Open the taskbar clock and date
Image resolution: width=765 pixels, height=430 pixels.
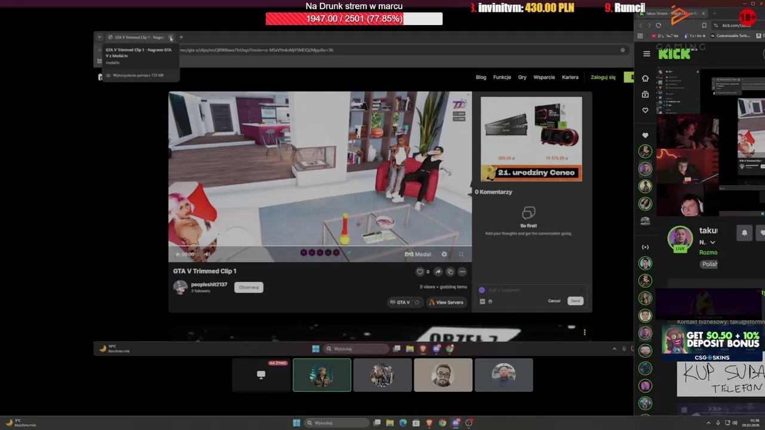tap(750, 423)
